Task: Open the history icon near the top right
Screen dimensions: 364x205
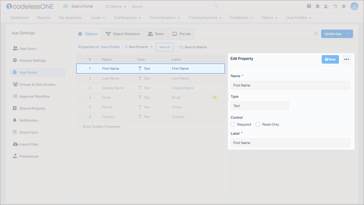Action: tap(335, 6)
